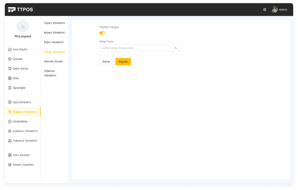Select Vergi Yönetimi submenu item

coord(54,52)
